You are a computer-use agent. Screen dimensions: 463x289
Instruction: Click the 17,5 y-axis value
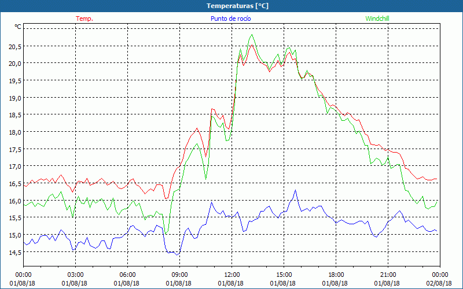tap(15, 149)
